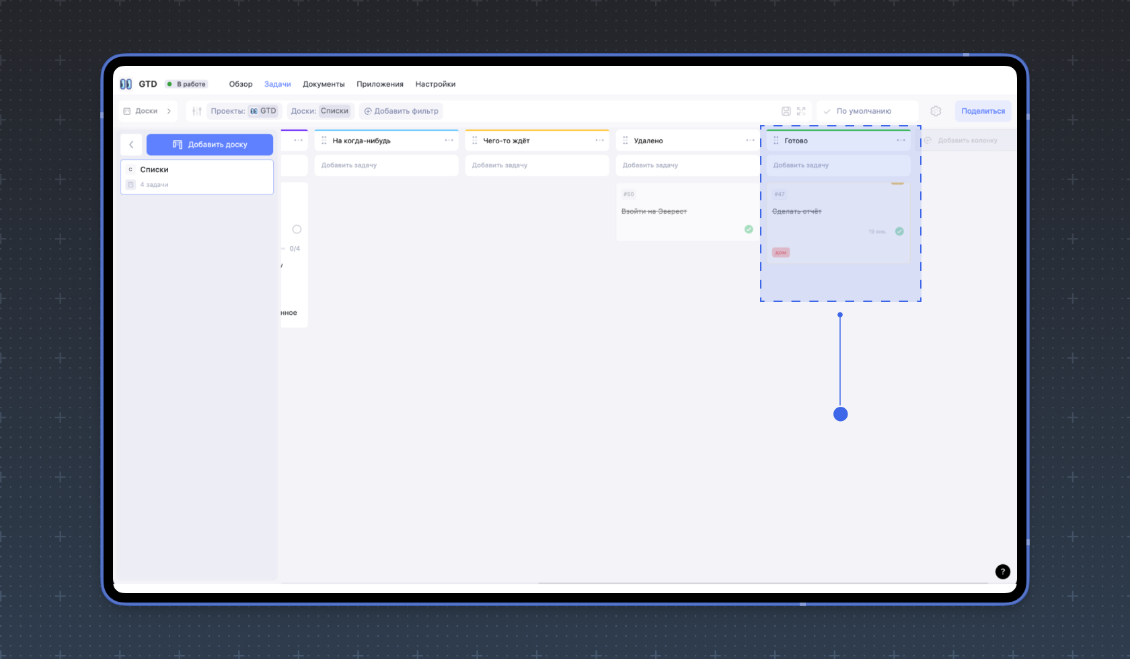The height and width of the screenshot is (659, 1130).
Task: Click the Поделиться button
Action: 983,111
